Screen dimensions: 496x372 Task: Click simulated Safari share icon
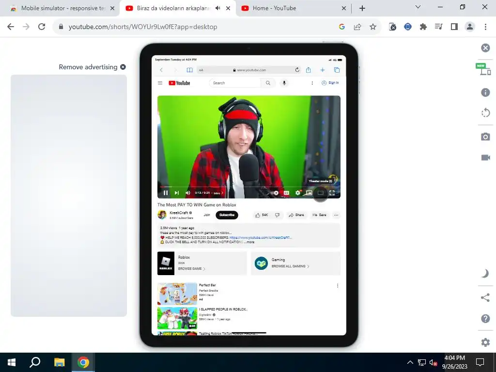(309, 70)
